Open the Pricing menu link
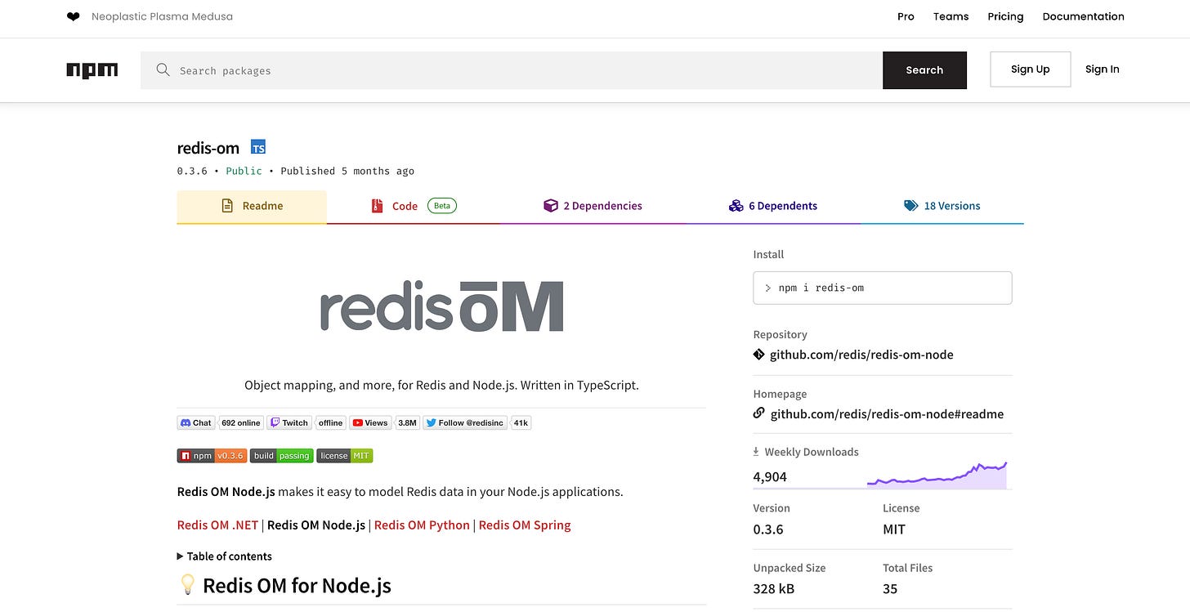Screen dimensions: 1190x612 [1005, 16]
